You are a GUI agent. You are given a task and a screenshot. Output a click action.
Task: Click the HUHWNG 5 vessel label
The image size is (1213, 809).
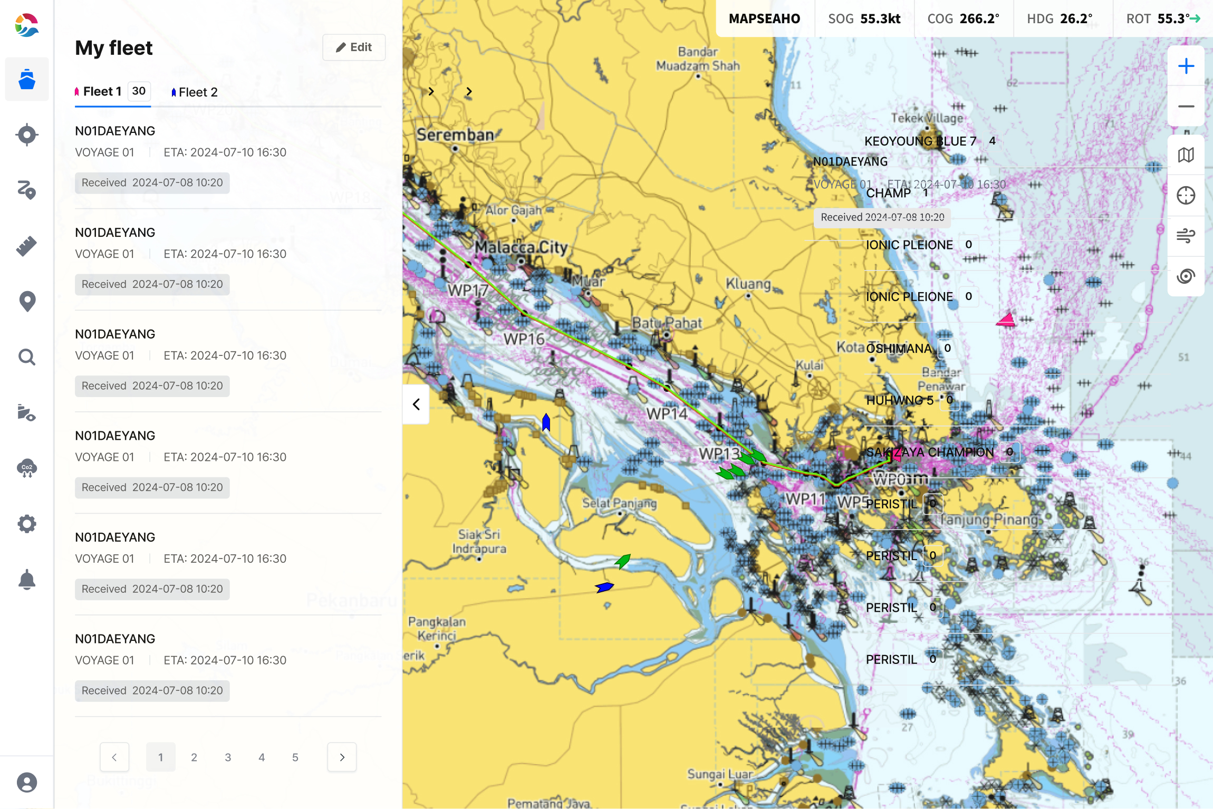pyautogui.click(x=900, y=401)
